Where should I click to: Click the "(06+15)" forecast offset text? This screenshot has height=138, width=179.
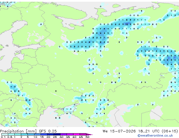coord(170,131)
